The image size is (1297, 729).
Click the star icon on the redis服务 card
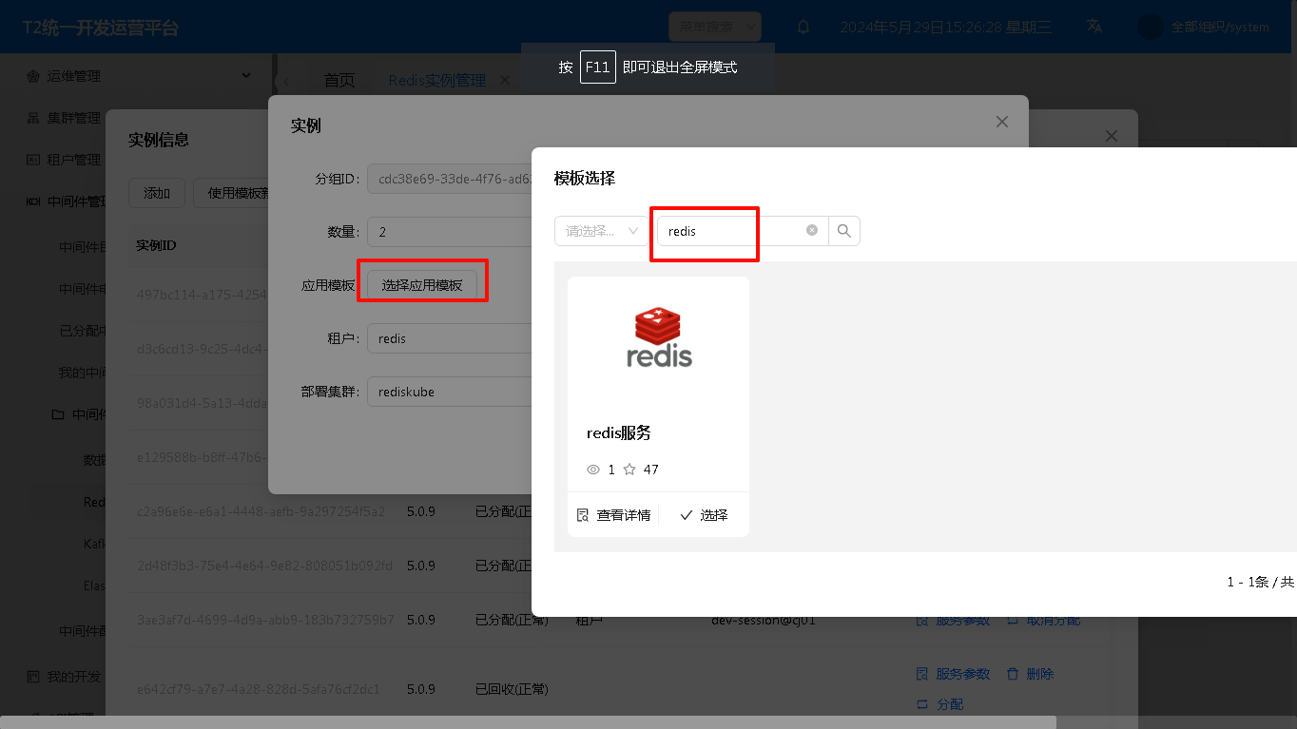click(x=629, y=470)
